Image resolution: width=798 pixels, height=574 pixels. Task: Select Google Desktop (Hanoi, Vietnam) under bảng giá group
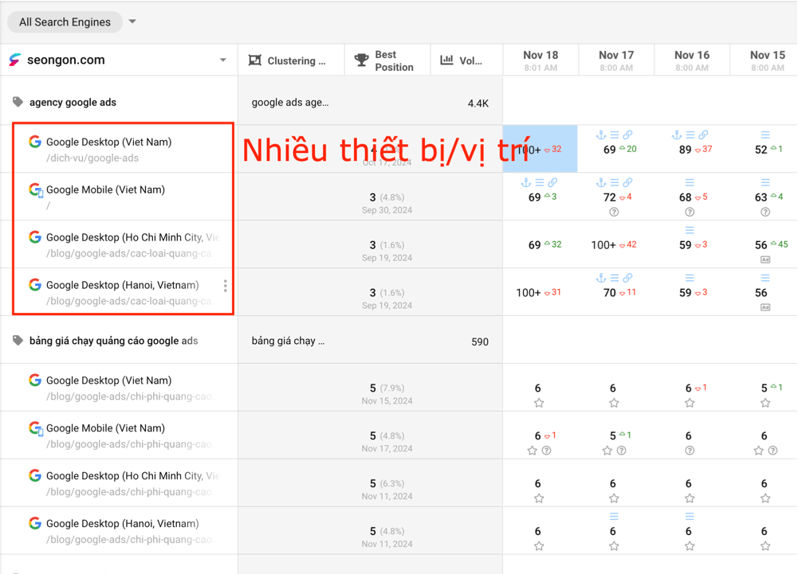[x=122, y=524]
